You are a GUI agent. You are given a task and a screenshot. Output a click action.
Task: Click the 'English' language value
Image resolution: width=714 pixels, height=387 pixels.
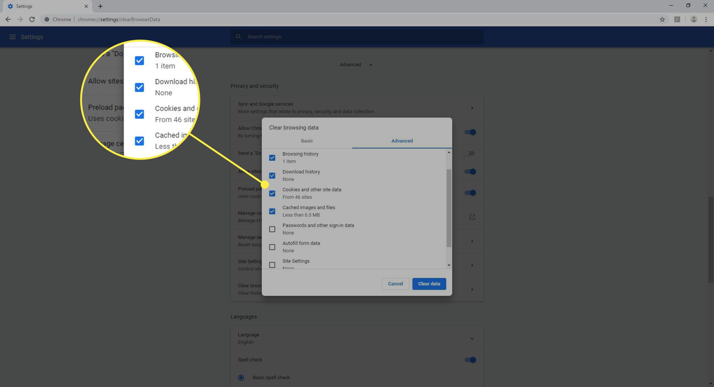246,342
